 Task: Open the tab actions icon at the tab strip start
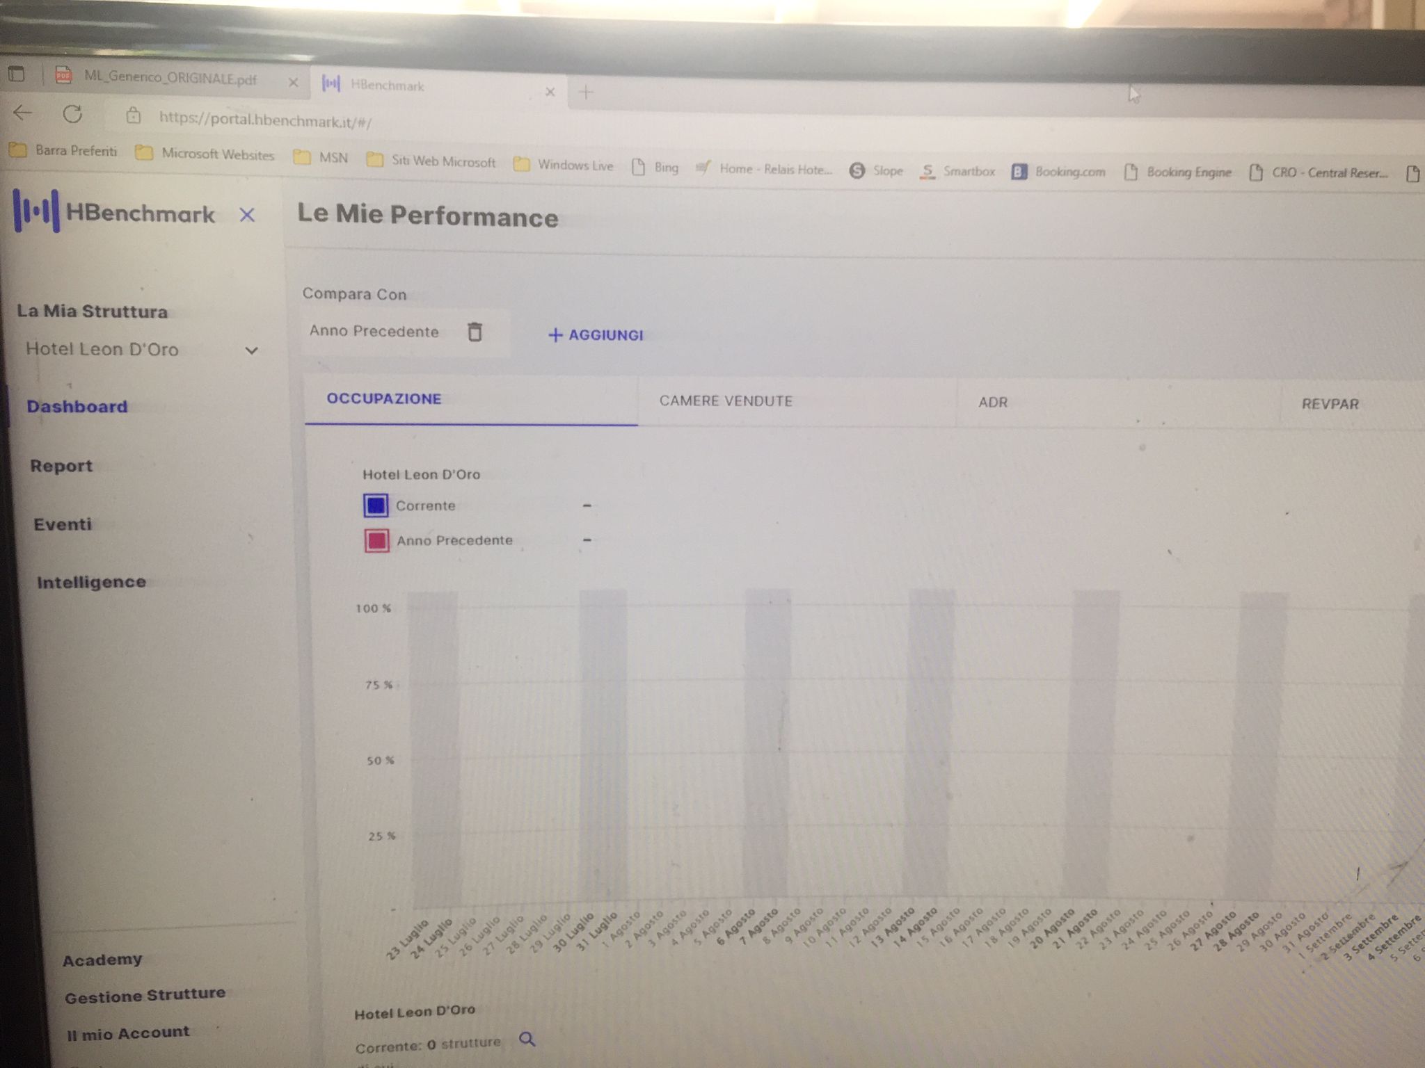coord(16,73)
